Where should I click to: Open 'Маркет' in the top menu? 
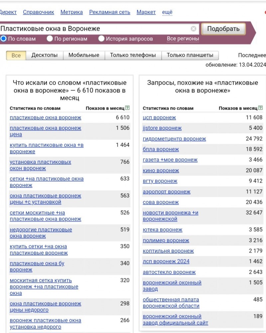tap(146, 12)
